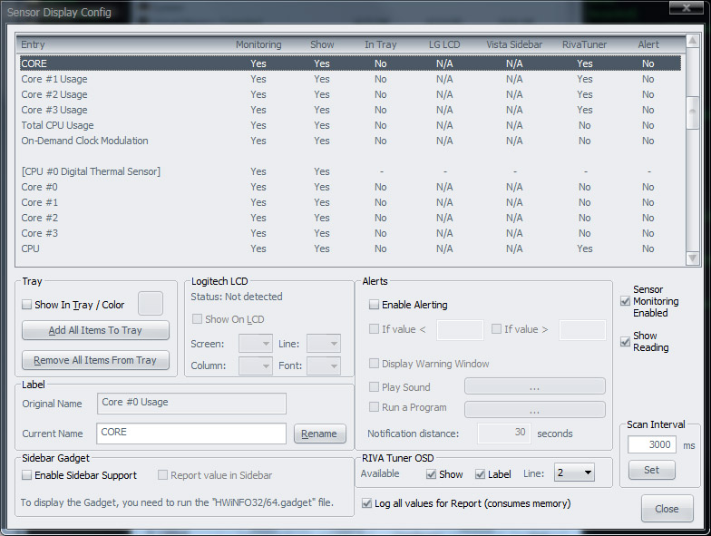Click the Current Name text field

(x=191, y=434)
